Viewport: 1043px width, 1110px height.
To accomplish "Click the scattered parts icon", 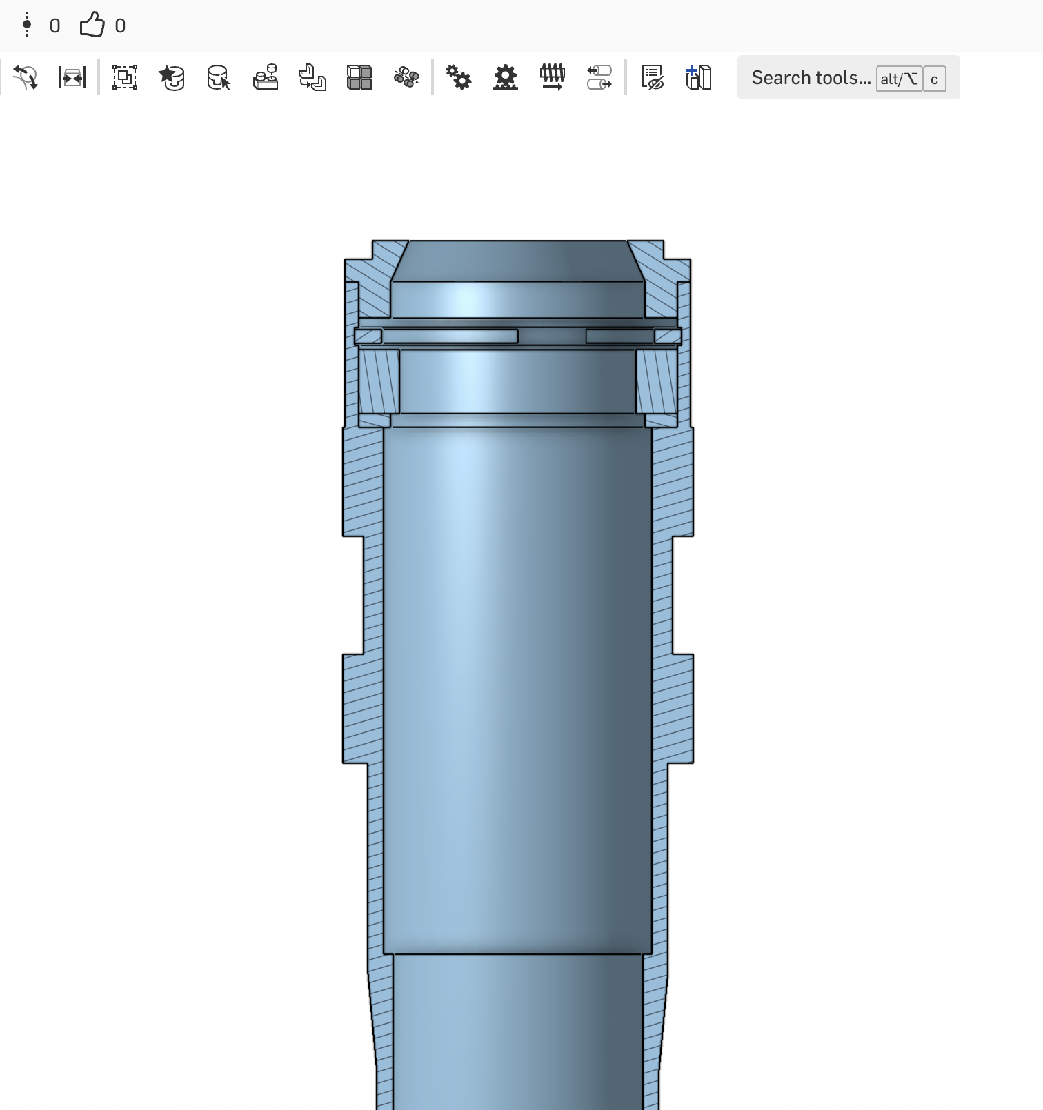I will coord(406,77).
